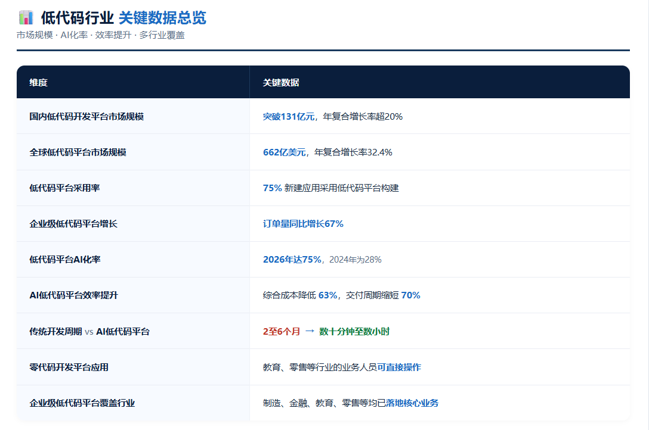Click the arrow between 2至6个月 and 数十分钟至数小时

point(310,331)
